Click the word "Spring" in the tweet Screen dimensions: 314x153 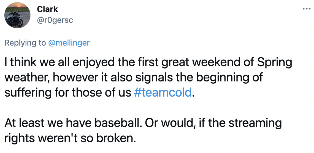coord(274,63)
